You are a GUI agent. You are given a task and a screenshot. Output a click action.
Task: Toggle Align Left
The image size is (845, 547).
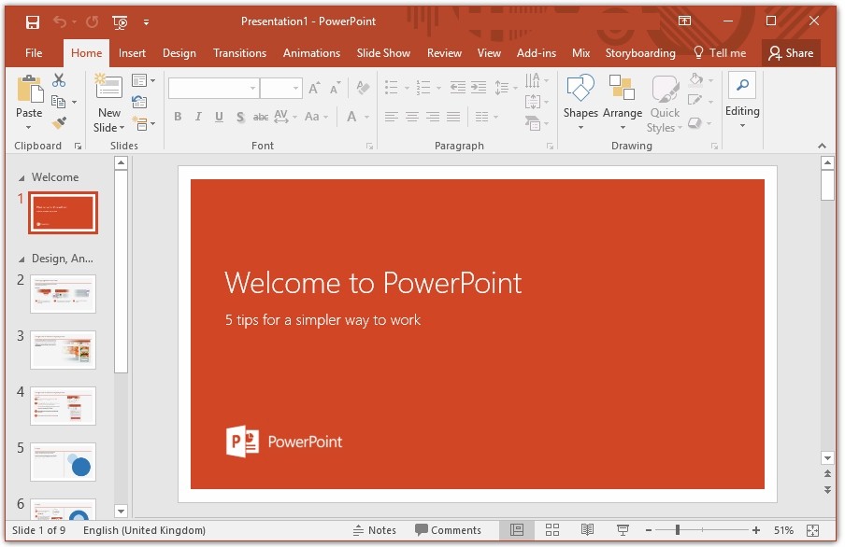point(392,117)
